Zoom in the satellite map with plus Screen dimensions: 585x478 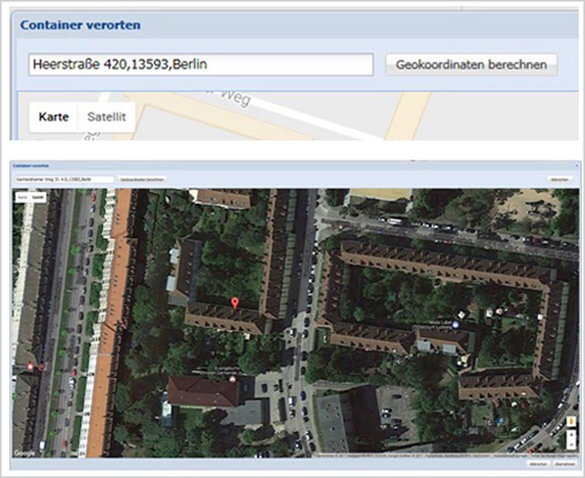(x=571, y=435)
